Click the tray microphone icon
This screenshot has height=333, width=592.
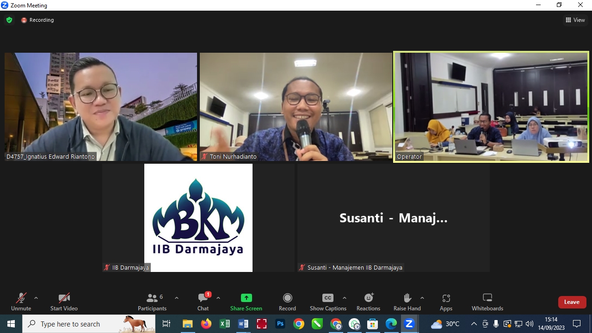(496, 324)
